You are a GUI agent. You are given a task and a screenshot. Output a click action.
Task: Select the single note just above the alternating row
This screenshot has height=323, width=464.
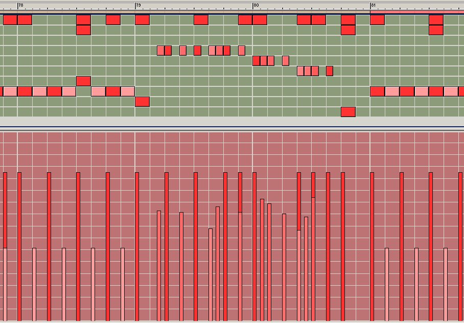pyautogui.click(x=83, y=81)
